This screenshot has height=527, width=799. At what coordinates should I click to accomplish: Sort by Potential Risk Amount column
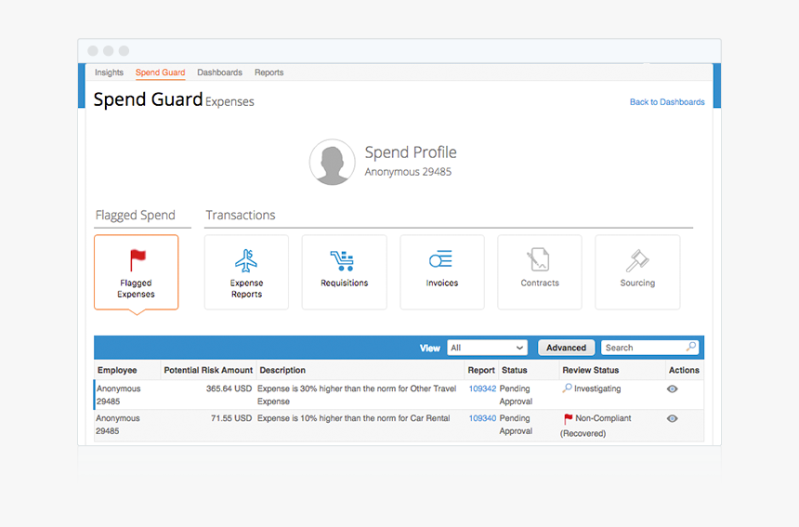(208, 370)
